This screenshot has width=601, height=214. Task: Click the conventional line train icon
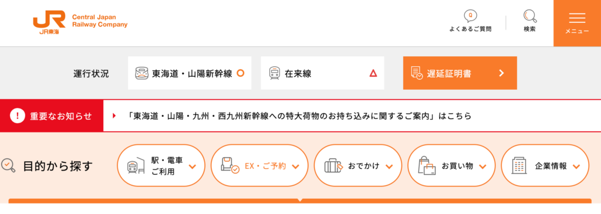[274, 73]
